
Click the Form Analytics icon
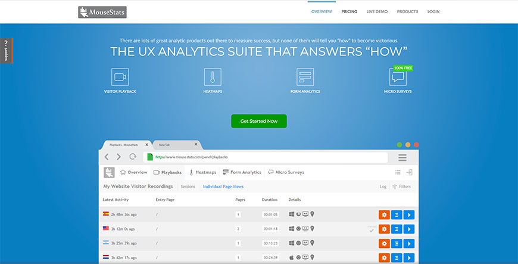(305, 77)
